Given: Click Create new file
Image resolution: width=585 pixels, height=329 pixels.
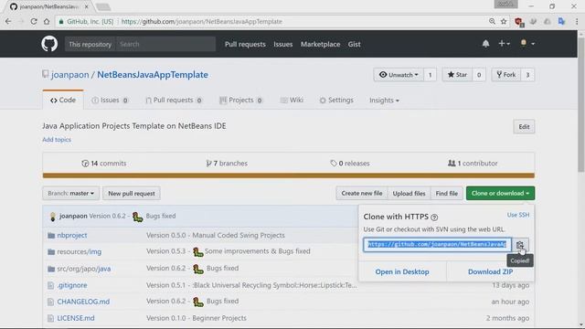Looking at the screenshot, I should (362, 193).
